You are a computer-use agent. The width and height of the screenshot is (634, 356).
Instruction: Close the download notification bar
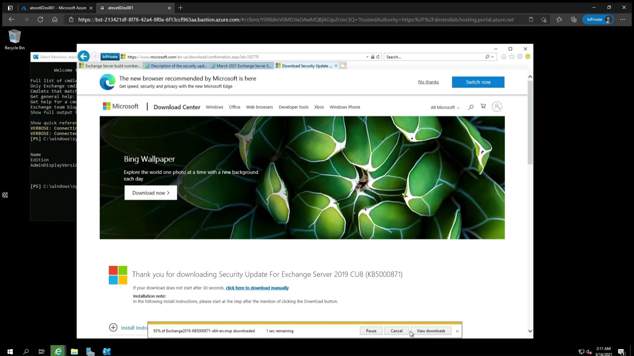pyautogui.click(x=457, y=331)
